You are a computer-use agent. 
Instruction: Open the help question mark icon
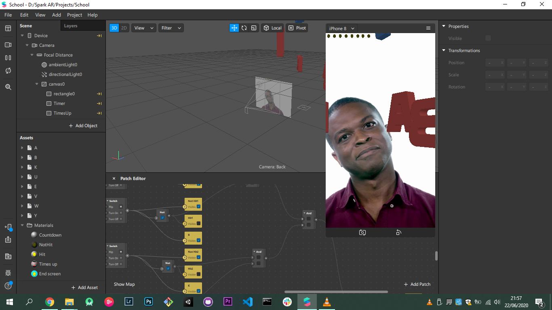(8, 285)
